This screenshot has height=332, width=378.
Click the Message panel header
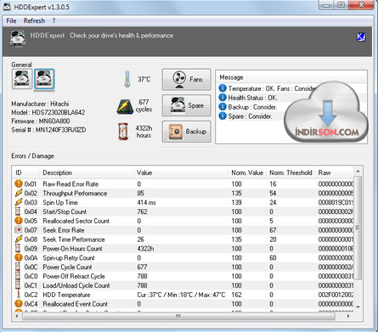click(291, 77)
